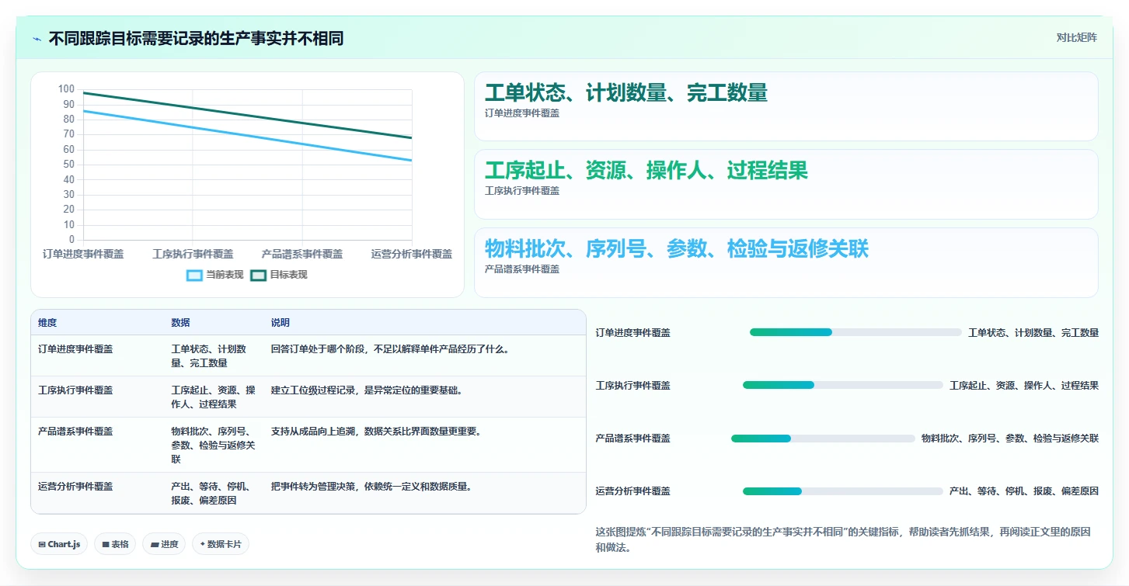Click the footer caption starting 这张图提炼

843,540
